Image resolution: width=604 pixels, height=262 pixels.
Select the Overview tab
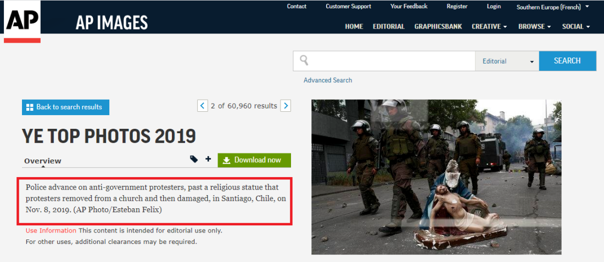point(43,161)
